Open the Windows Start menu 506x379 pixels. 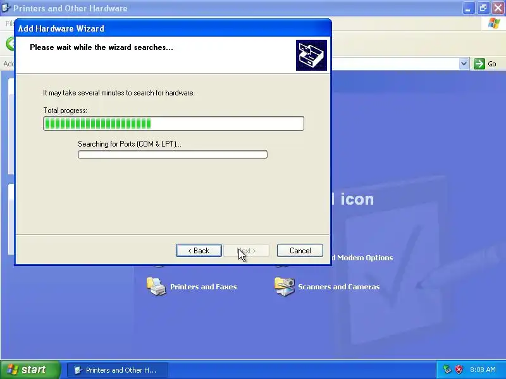click(x=30, y=370)
